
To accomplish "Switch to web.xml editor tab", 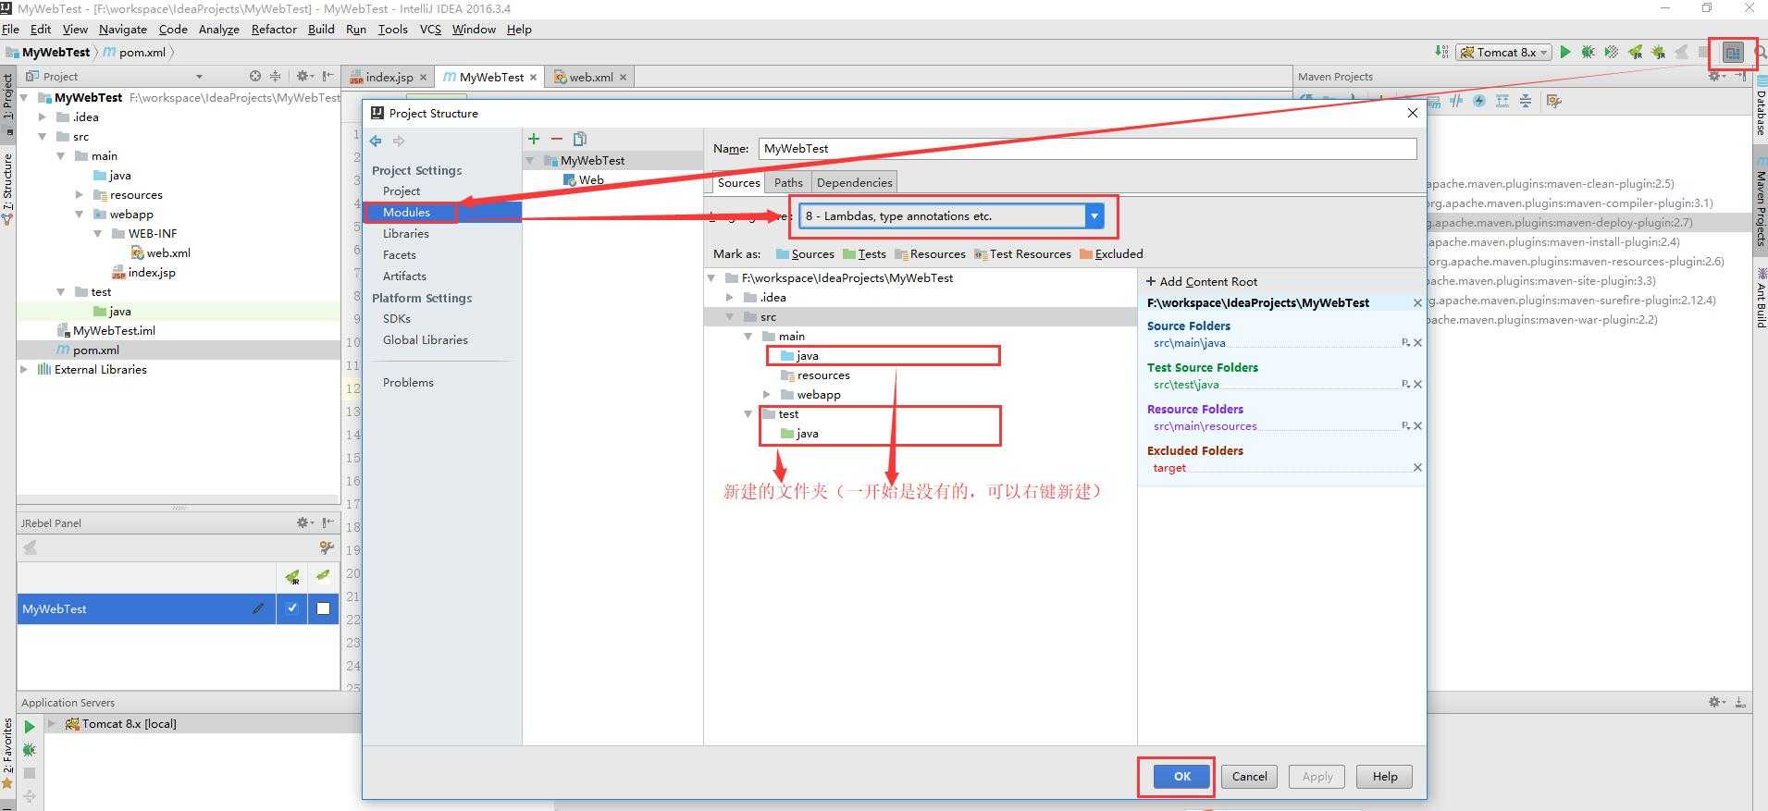I will coord(591,78).
